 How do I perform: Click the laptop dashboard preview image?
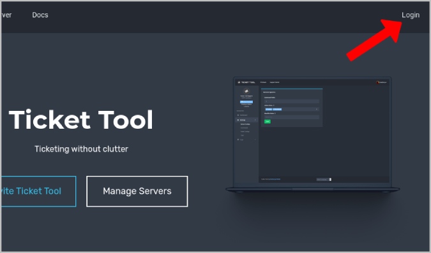(312, 135)
